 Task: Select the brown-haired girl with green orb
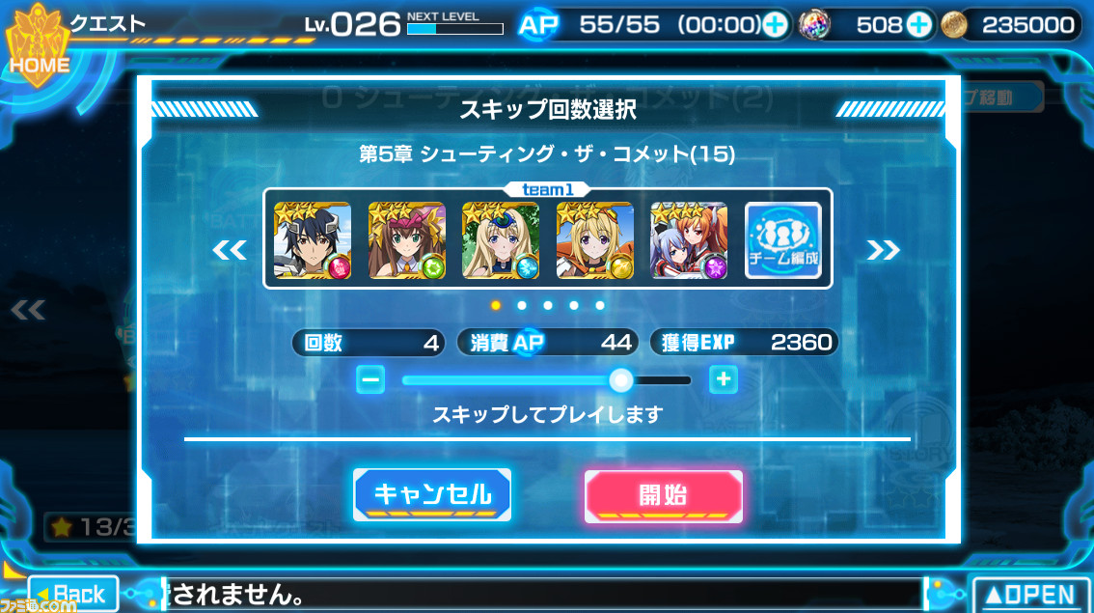coord(407,240)
